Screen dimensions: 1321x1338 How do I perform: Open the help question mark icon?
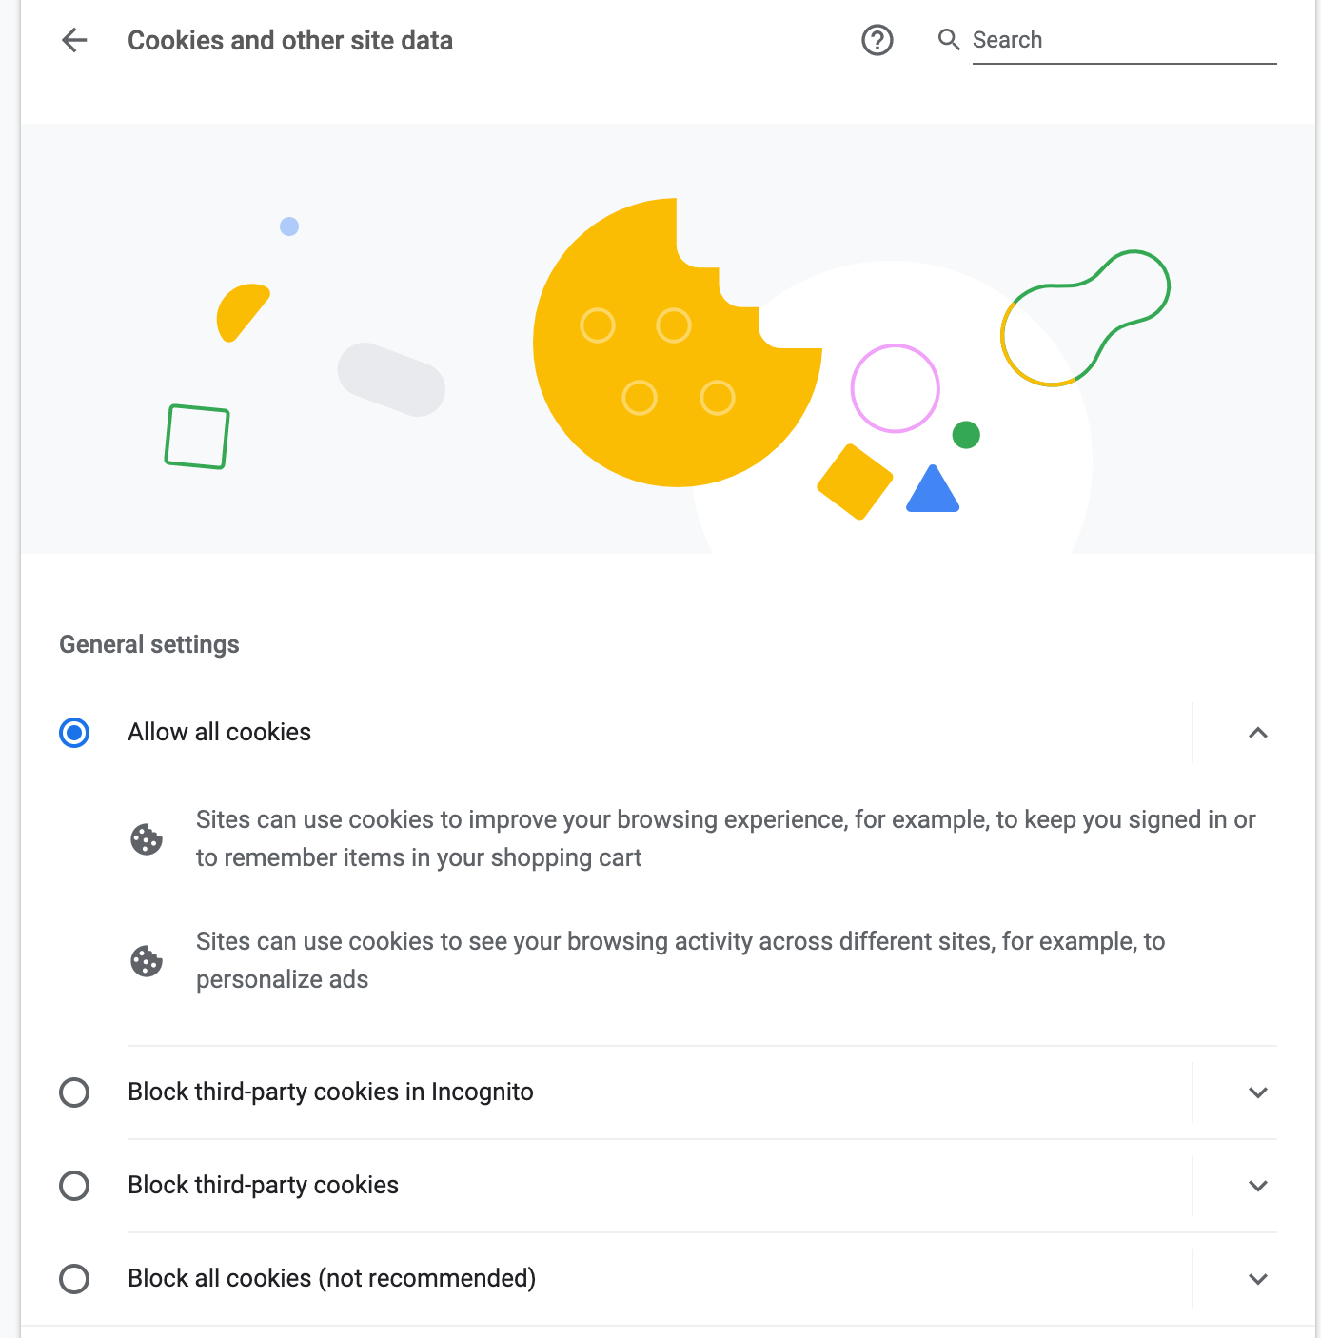(877, 40)
